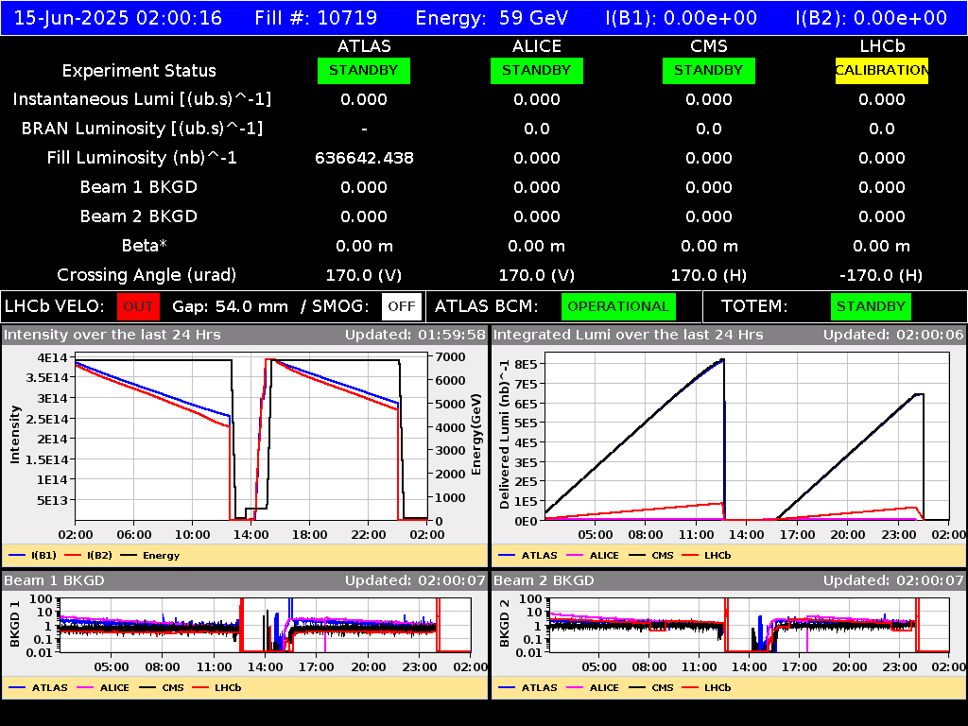This screenshot has width=968, height=726.
Task: Click the Intensity over the last 24 Hrs title
Action: 112,336
